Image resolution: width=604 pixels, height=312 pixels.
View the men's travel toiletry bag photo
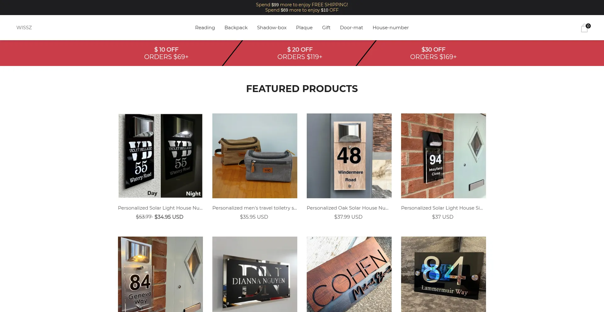255,156
